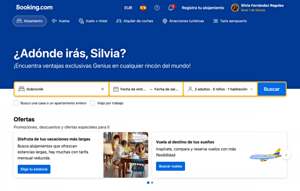Click the Elige tu estancia button
Viewport: 300px width, 191px height.
pos(34,169)
